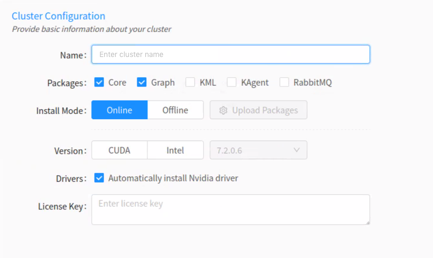The width and height of the screenshot is (433, 258).
Task: Enable the RabbitMQ package checkbox
Action: coord(284,82)
